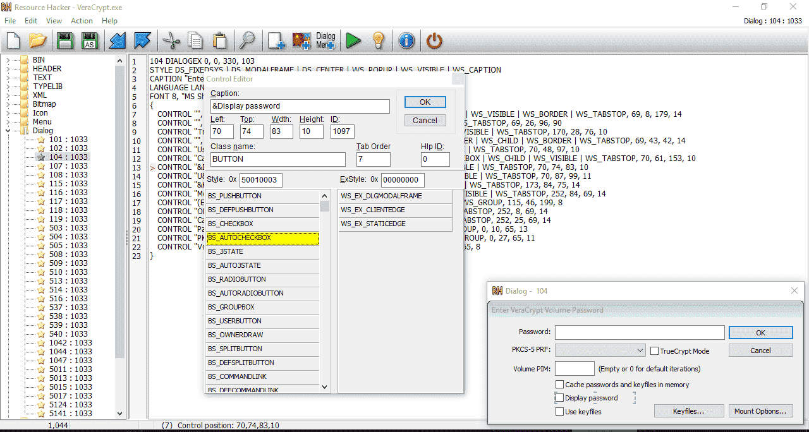Open the Action menu
The image size is (809, 432).
[x=82, y=21]
